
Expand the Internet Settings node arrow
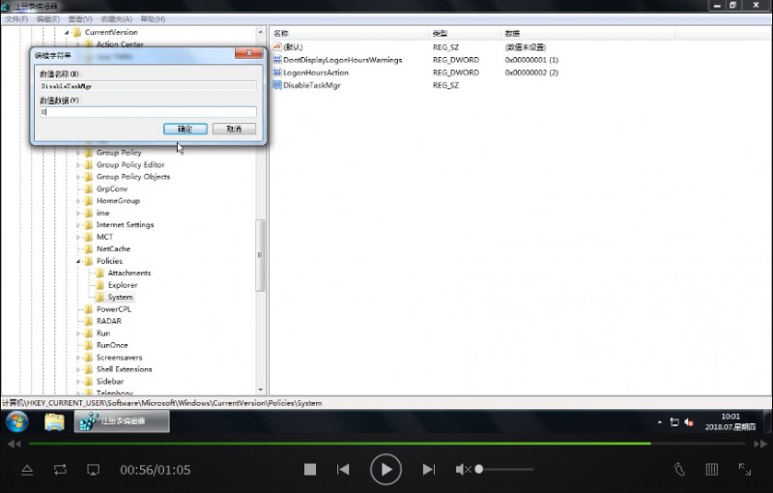pos(78,225)
